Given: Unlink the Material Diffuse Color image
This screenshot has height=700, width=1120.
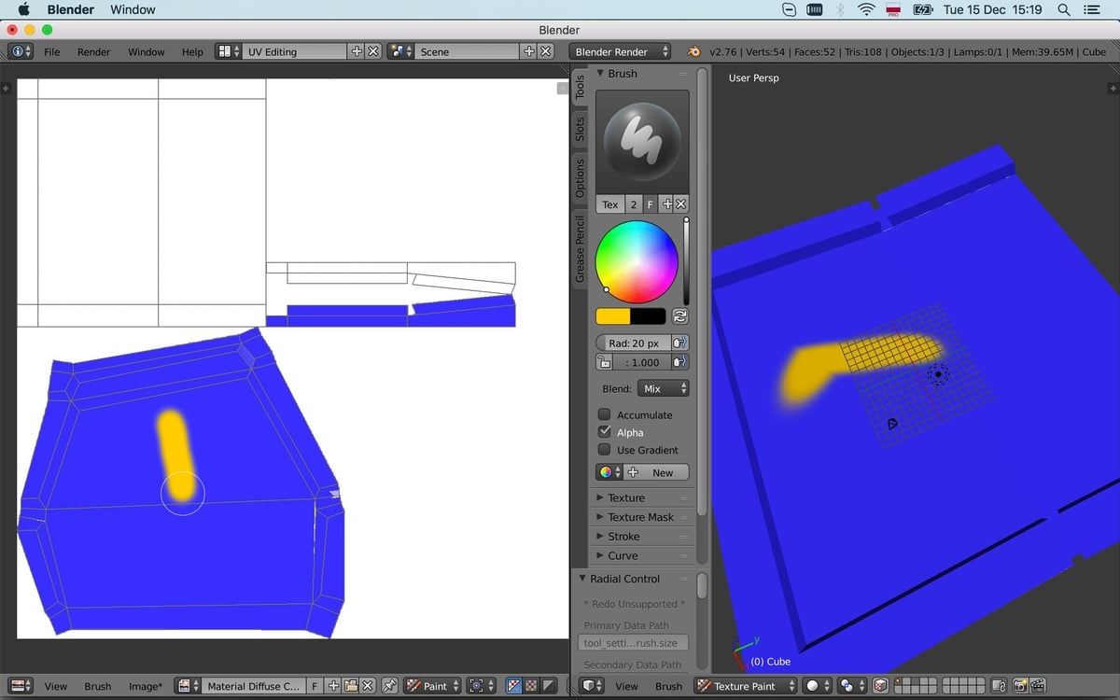Looking at the screenshot, I should point(368,686).
